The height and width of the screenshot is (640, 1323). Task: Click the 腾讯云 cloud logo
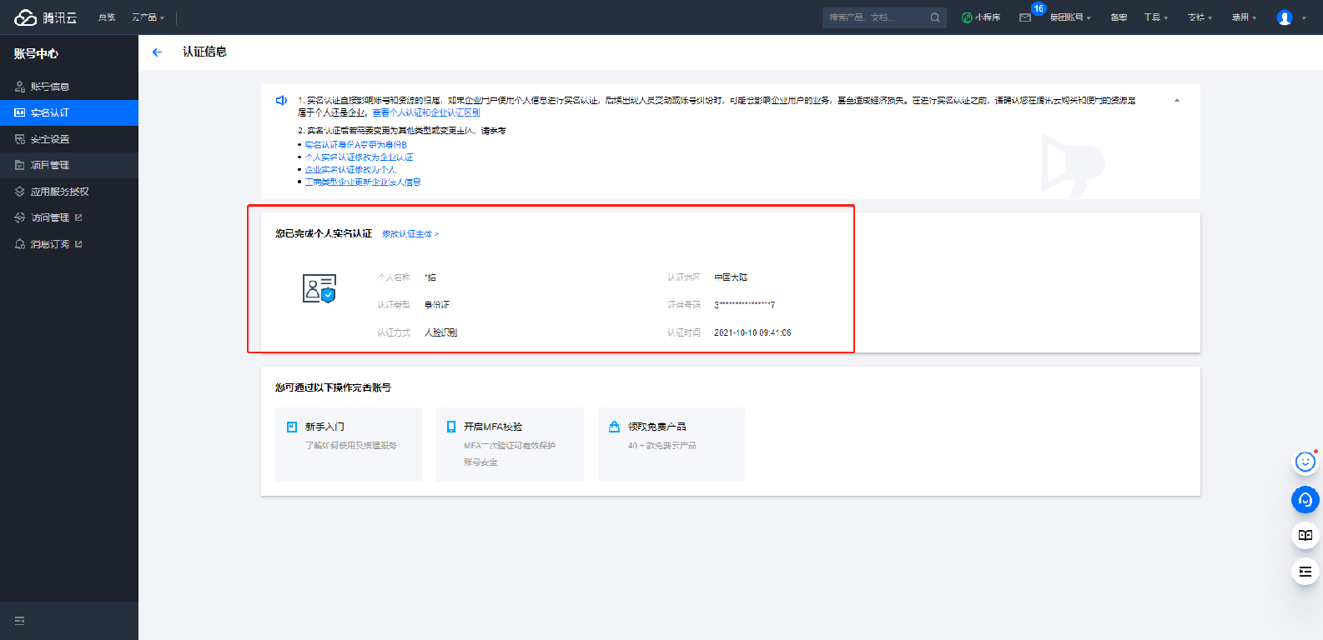click(46, 17)
